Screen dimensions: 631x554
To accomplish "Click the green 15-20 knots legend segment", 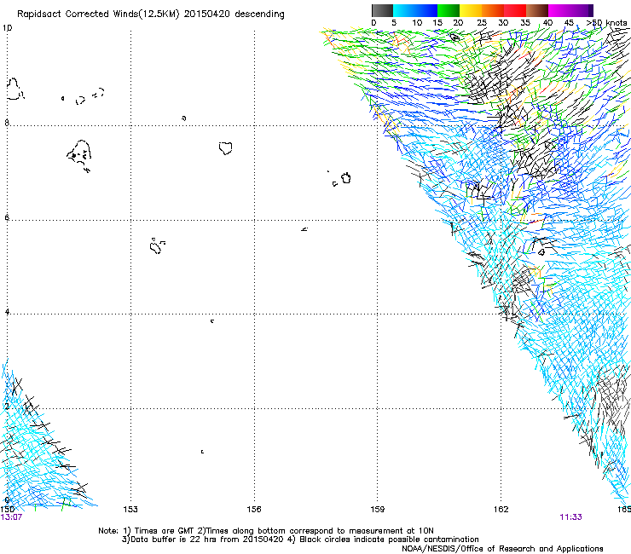I will 449,10.
